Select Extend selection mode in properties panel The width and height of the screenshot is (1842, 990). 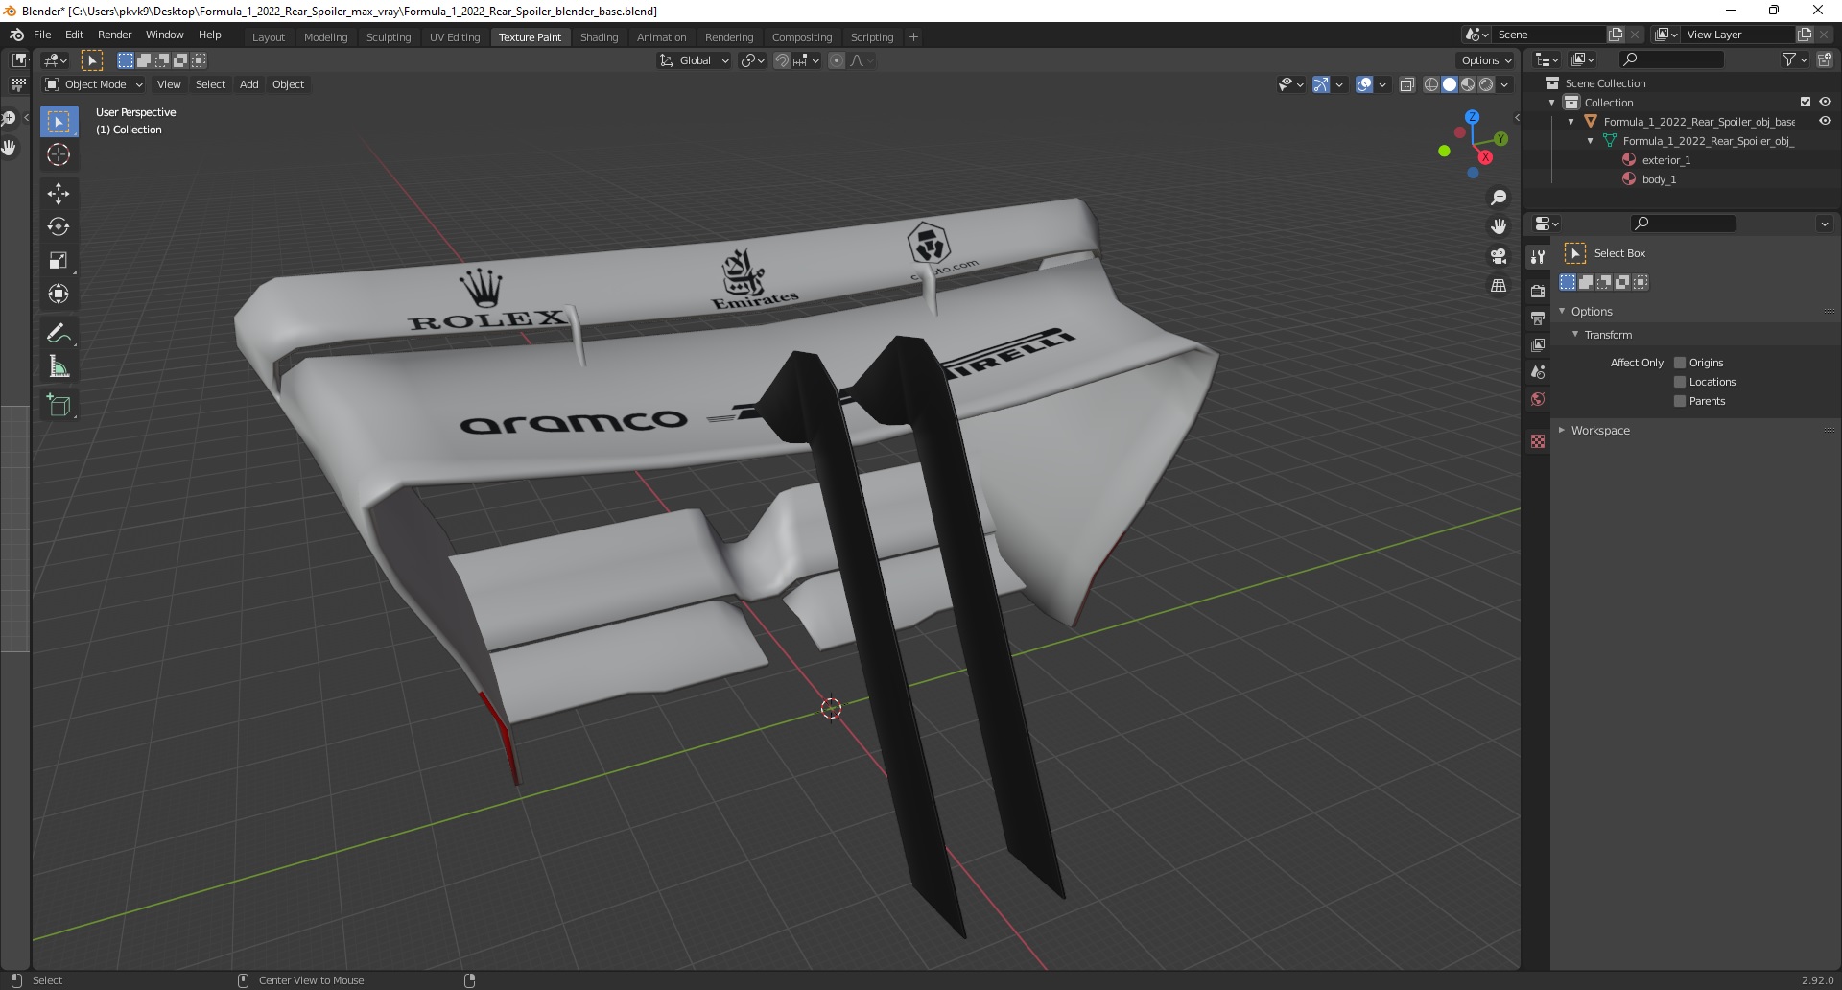coord(1586,282)
